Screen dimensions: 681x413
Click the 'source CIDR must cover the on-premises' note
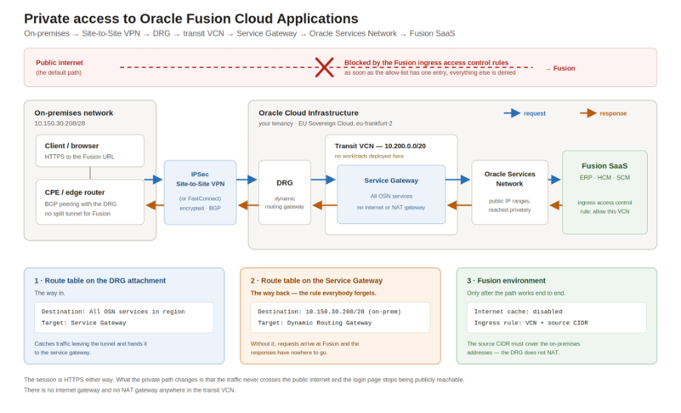pos(524,348)
